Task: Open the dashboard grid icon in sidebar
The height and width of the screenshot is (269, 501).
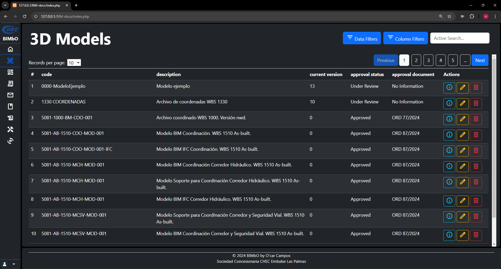Action: pyautogui.click(x=10, y=72)
